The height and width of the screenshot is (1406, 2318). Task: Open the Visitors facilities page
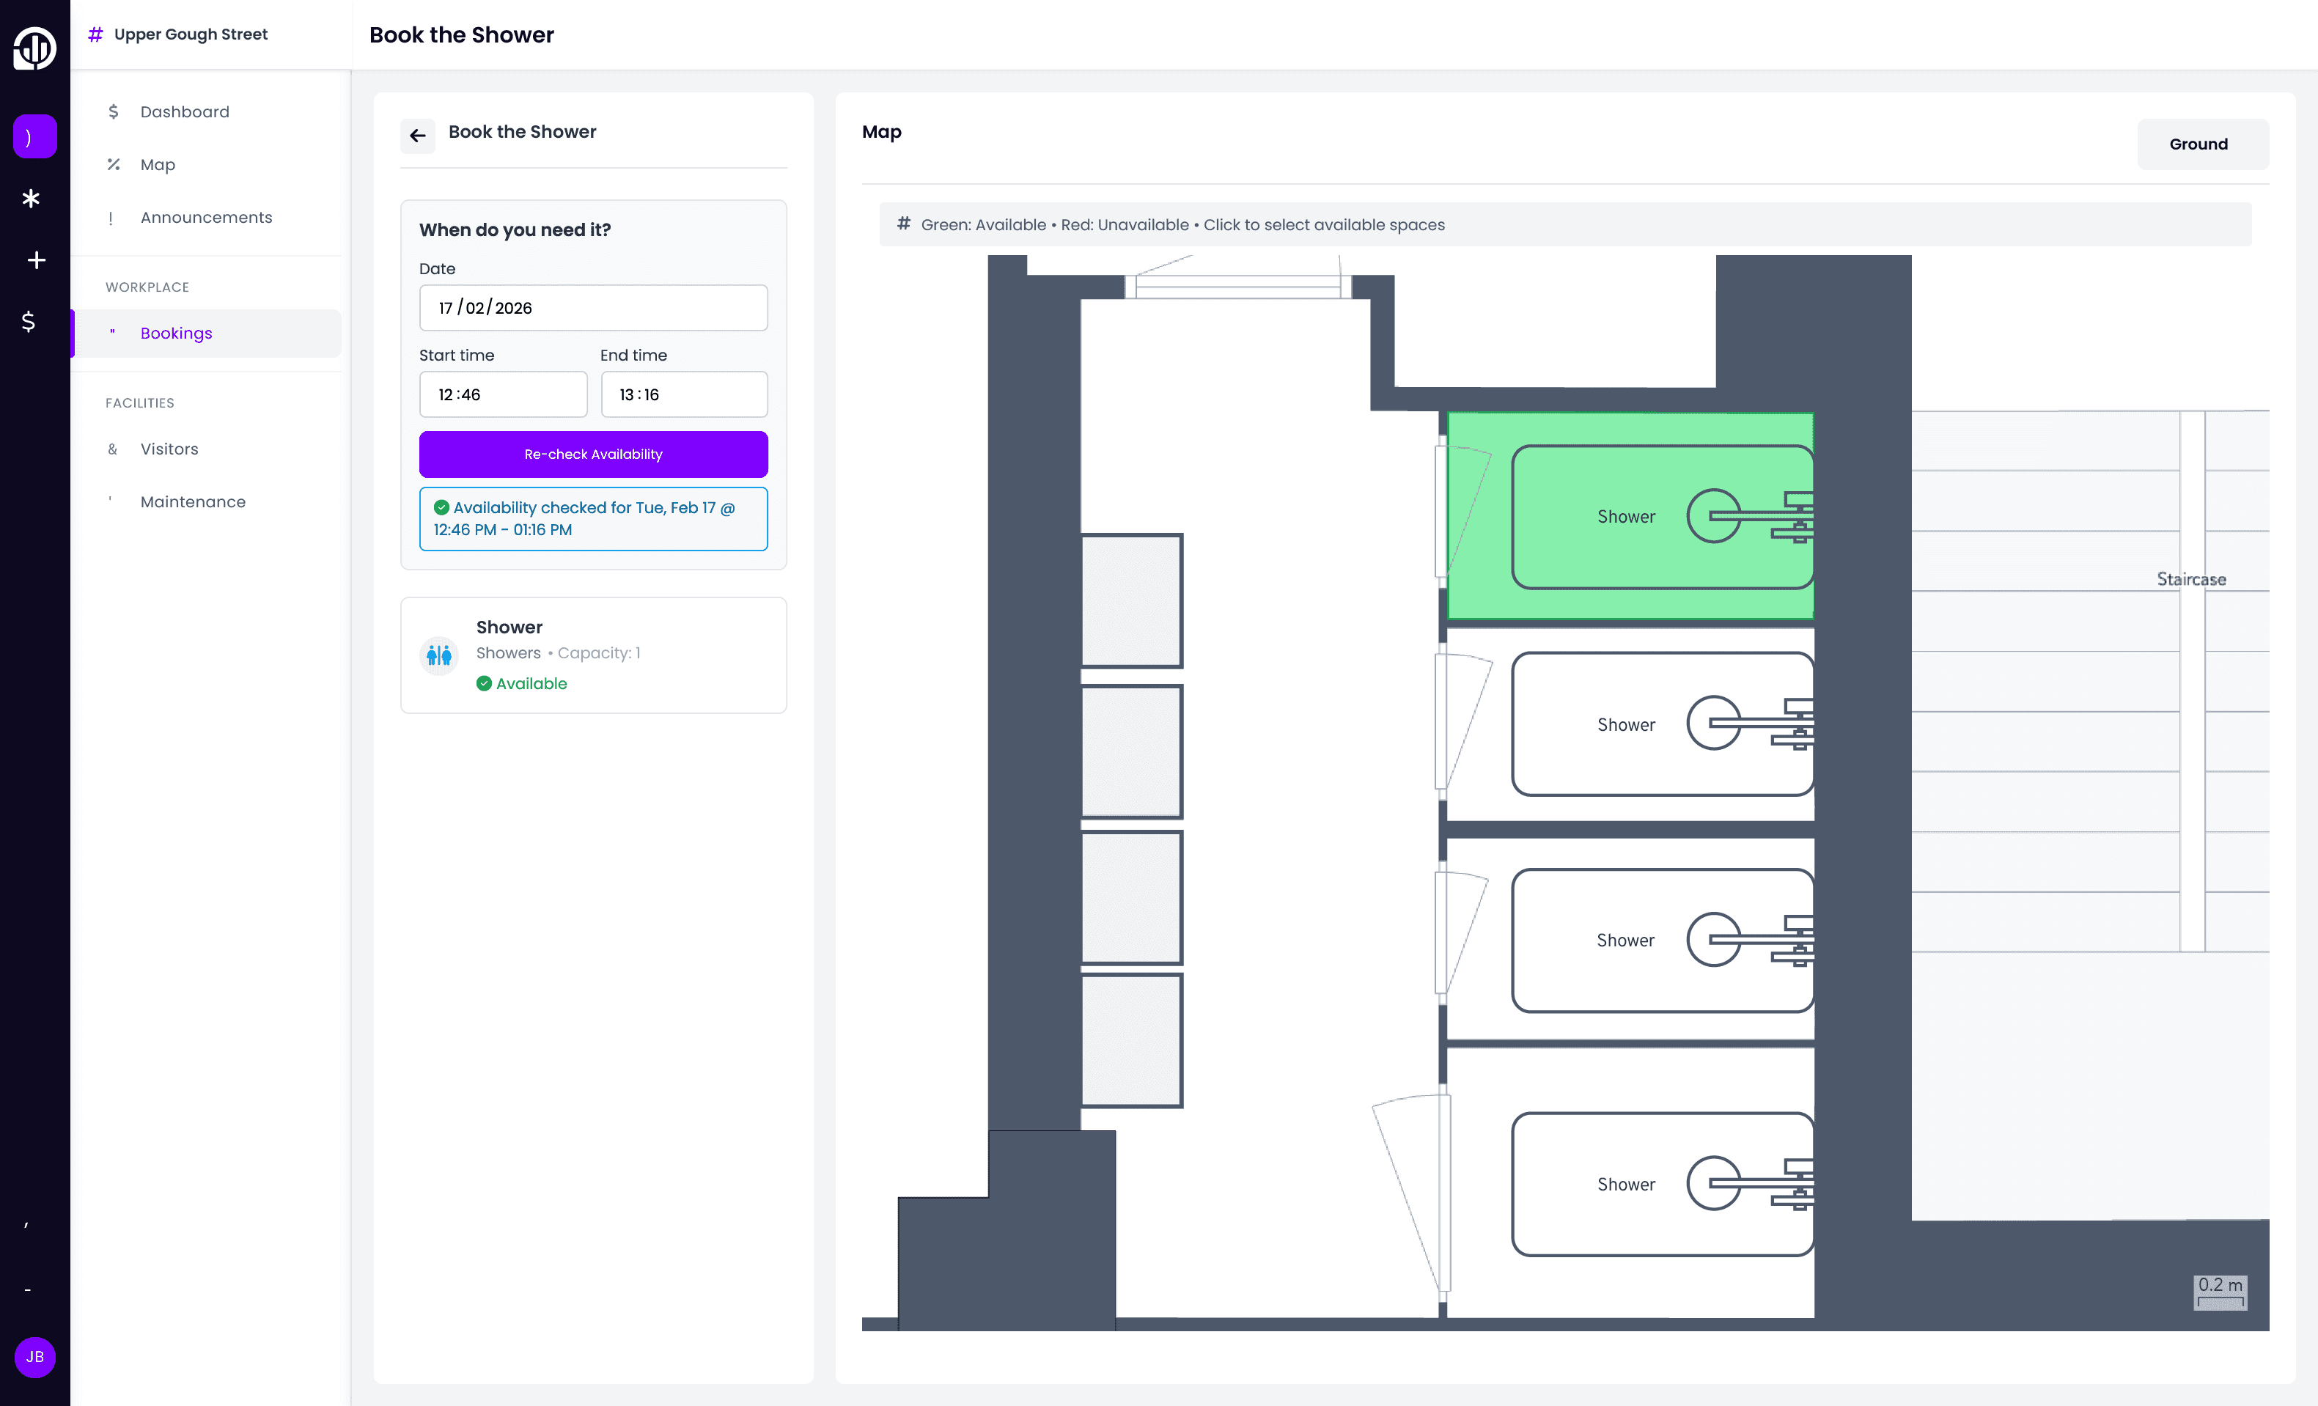(169, 449)
